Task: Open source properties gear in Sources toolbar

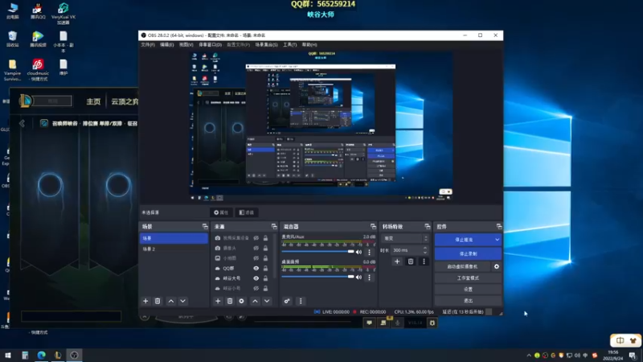Action: 242,301
